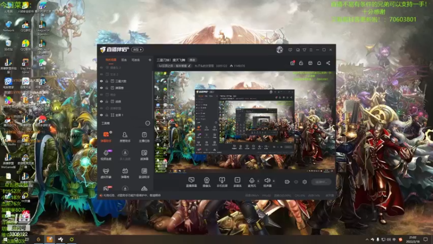
Task: Open the 视频连麦 tool
Action: (x=106, y=155)
